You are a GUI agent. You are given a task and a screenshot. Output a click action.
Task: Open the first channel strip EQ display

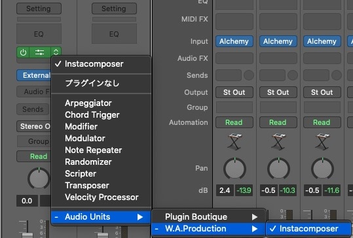(39, 34)
